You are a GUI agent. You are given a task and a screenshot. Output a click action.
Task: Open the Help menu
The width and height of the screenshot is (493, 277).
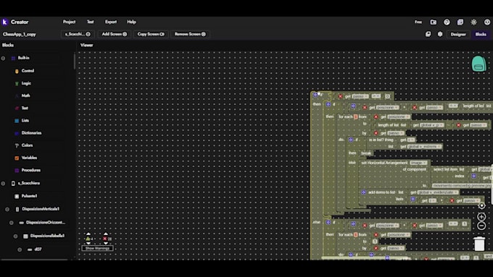tap(131, 22)
